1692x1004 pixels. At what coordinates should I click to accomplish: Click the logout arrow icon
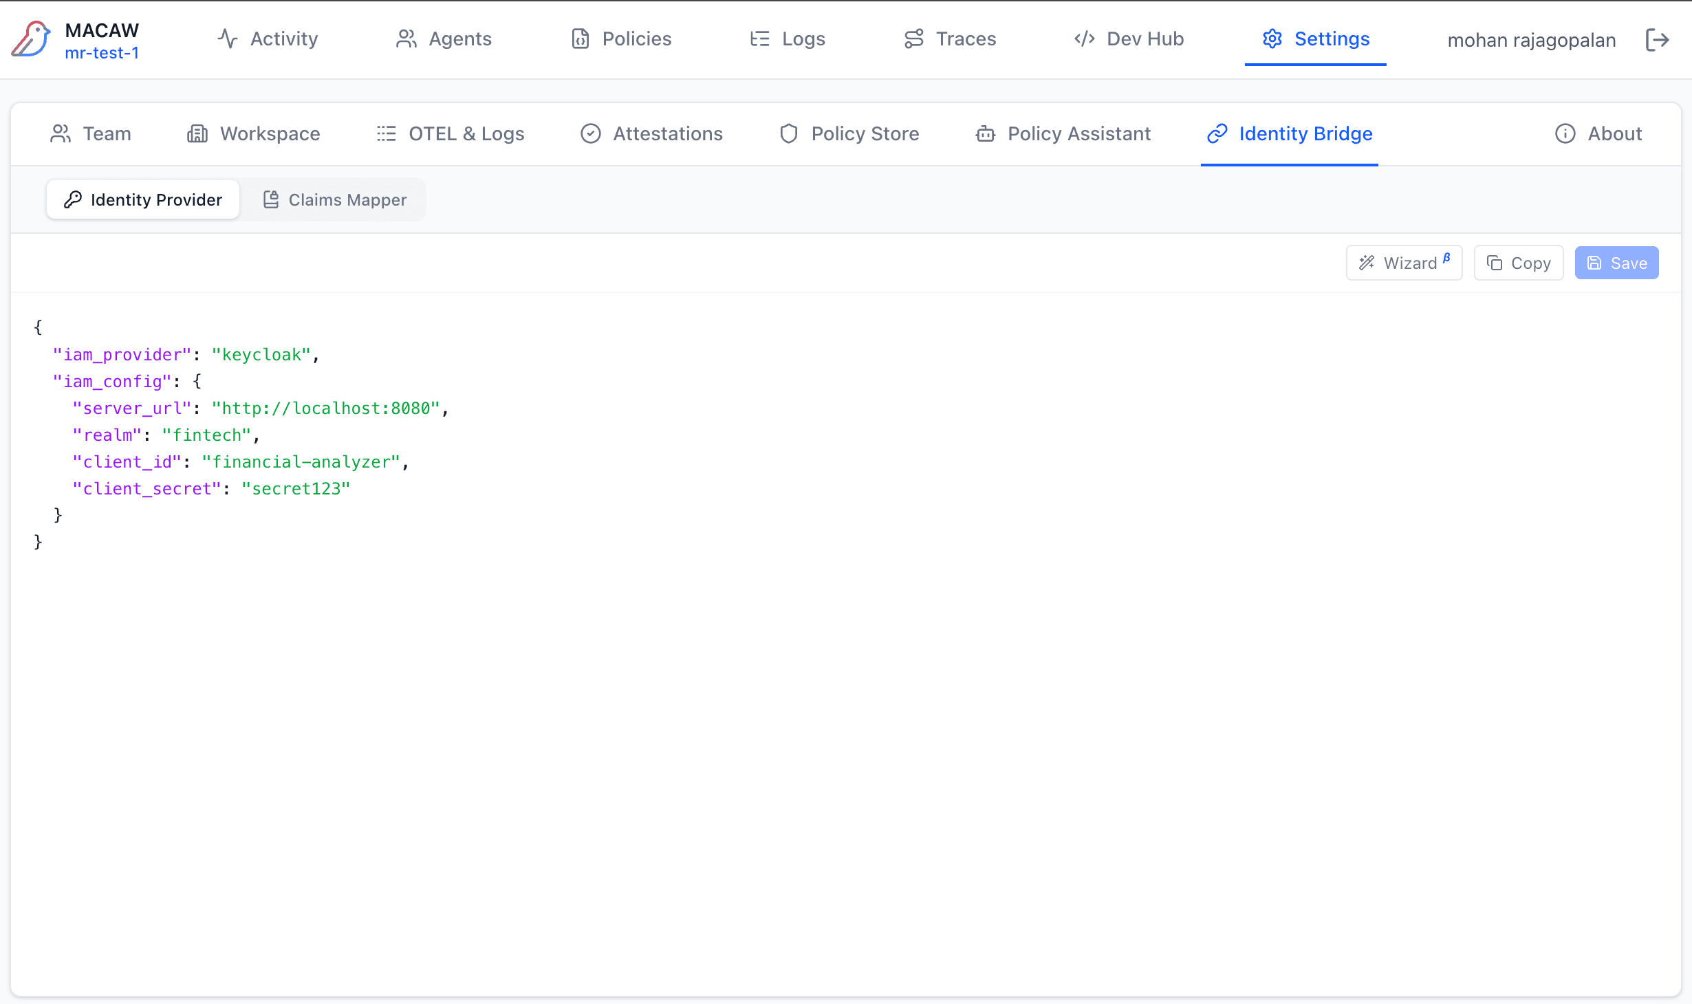[1657, 40]
